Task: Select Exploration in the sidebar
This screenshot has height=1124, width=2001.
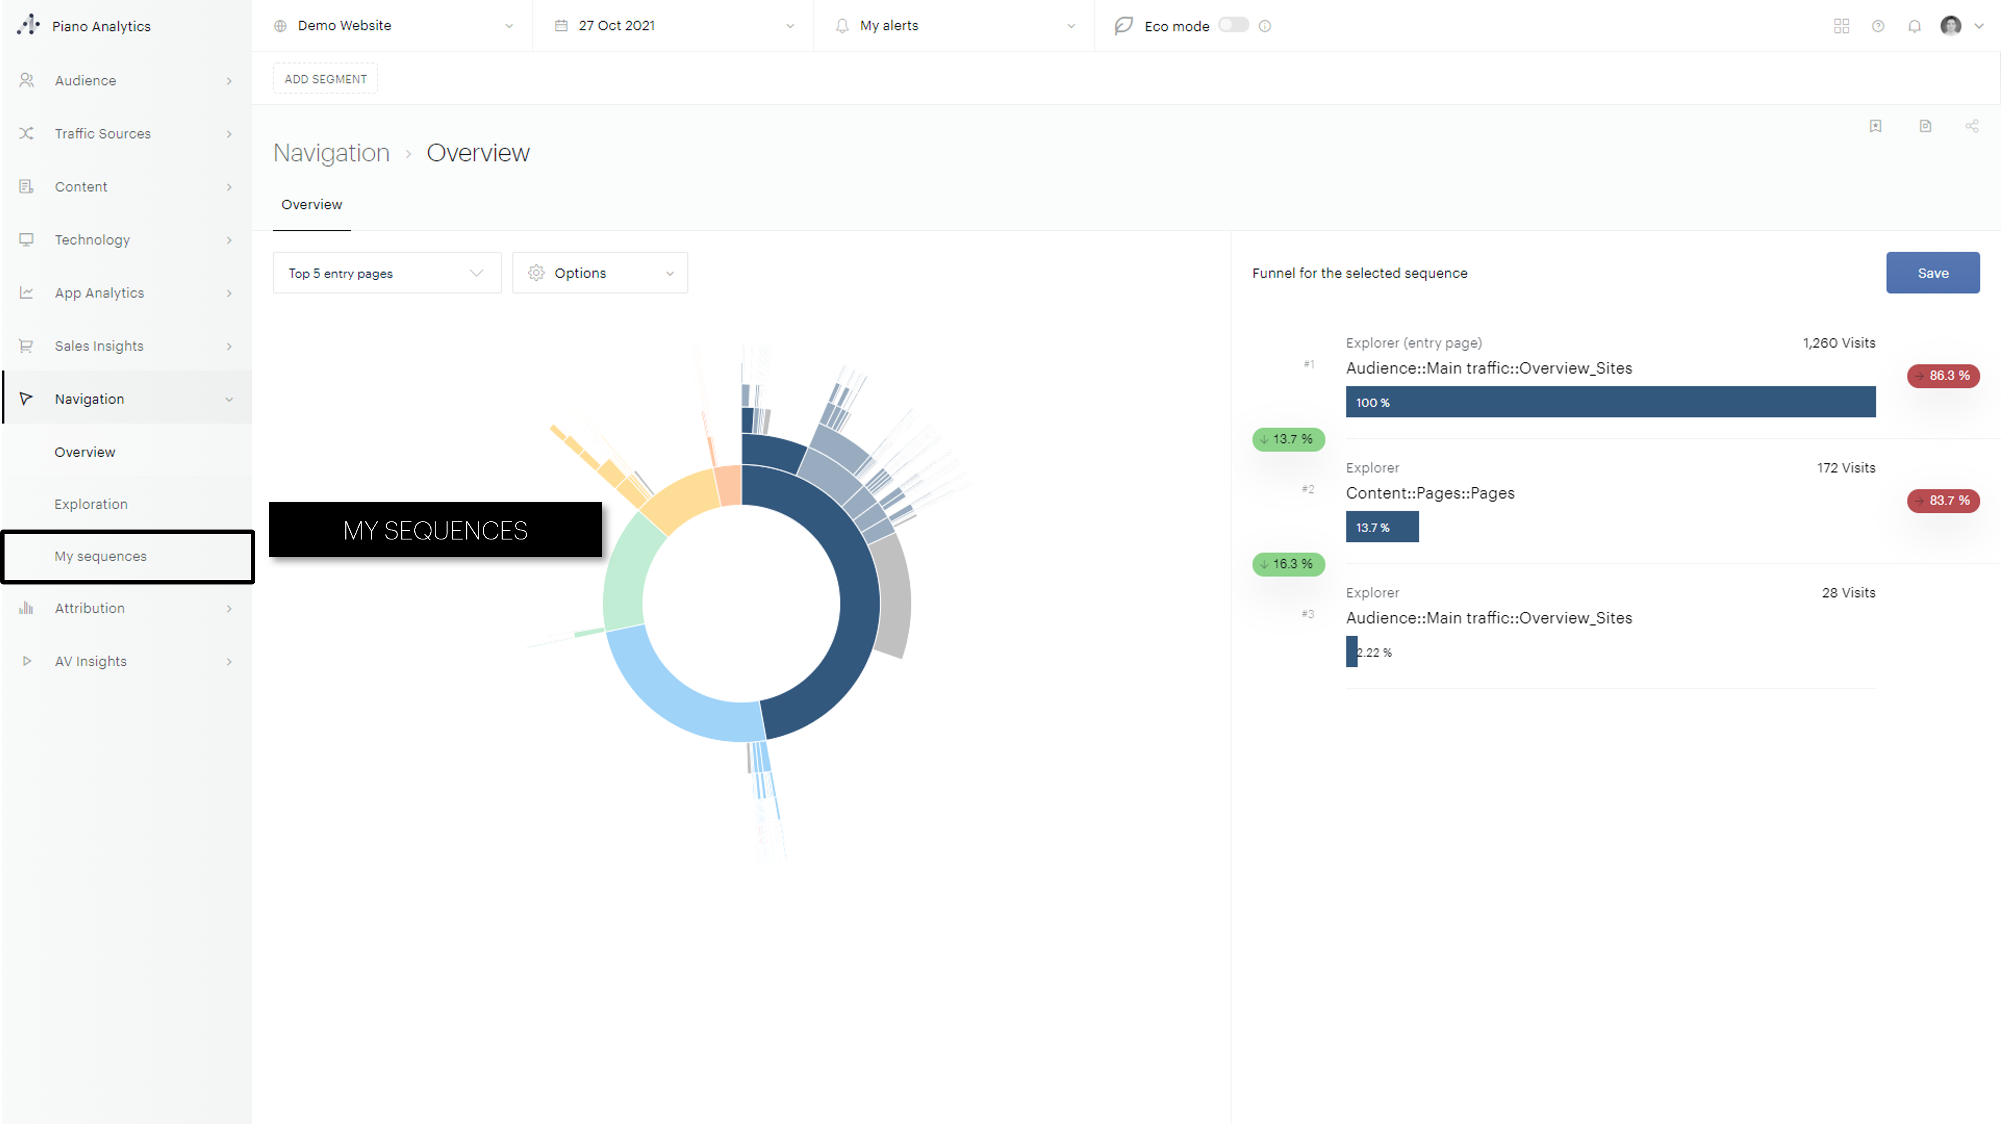Action: 91,504
